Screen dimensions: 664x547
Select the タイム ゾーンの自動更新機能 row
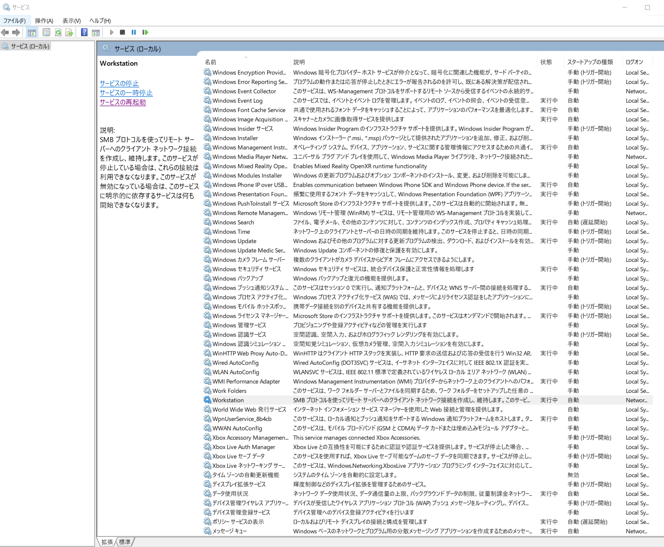427,475
